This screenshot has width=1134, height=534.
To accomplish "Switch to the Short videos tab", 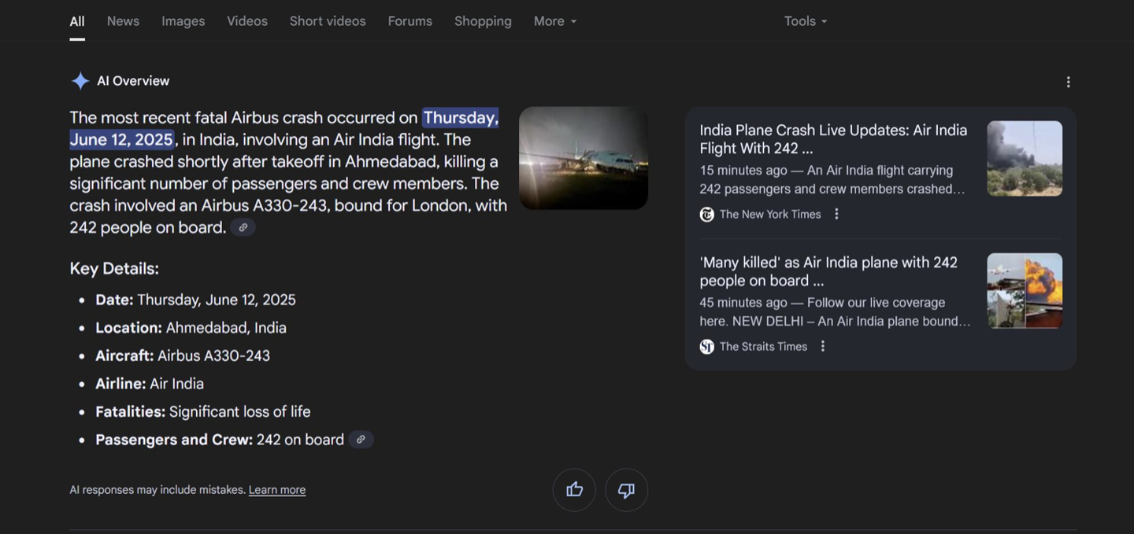I will (328, 21).
